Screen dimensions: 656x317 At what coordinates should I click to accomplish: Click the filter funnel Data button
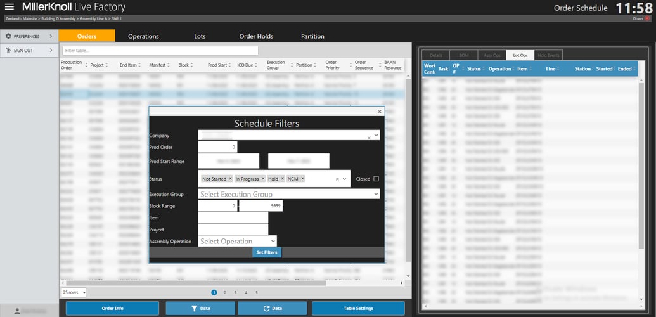click(x=200, y=308)
